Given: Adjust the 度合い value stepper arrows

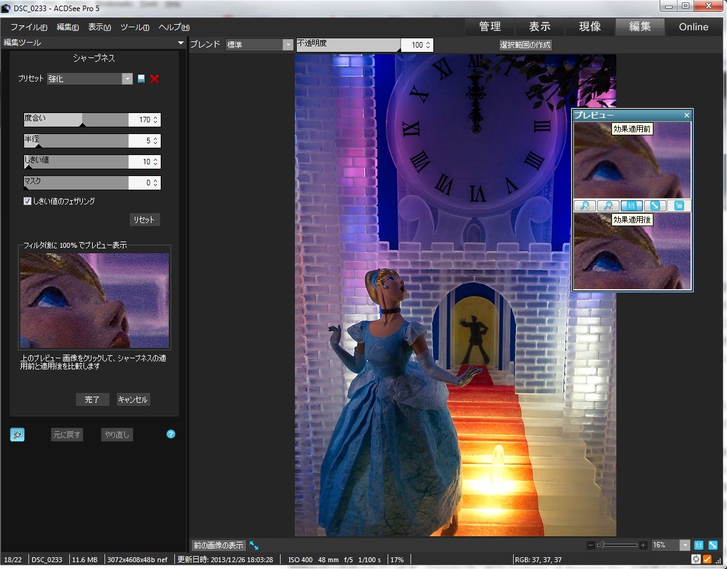Looking at the screenshot, I should 155,120.
